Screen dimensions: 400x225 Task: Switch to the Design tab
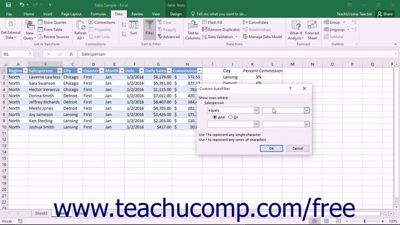point(176,14)
